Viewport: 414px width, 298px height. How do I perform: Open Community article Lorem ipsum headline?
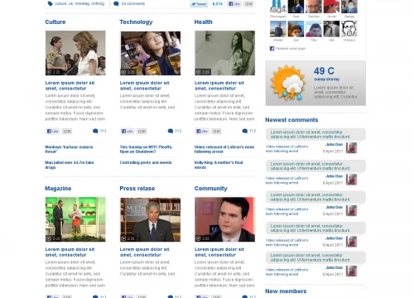[219, 252]
